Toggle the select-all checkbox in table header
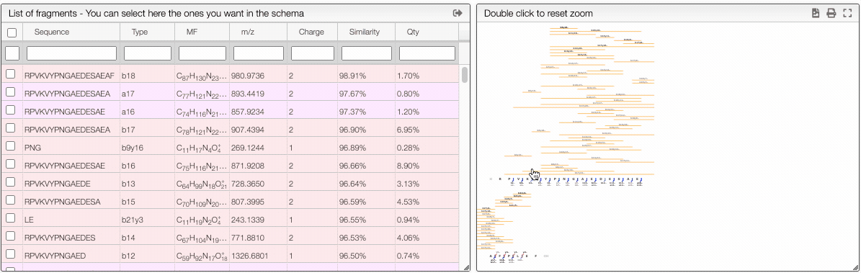The height and width of the screenshot is (273, 861). coord(12,32)
